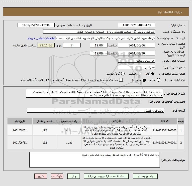
Task: Click the buyer notes text area پرداخت وجه 60 روزه
Action: (95, 160)
